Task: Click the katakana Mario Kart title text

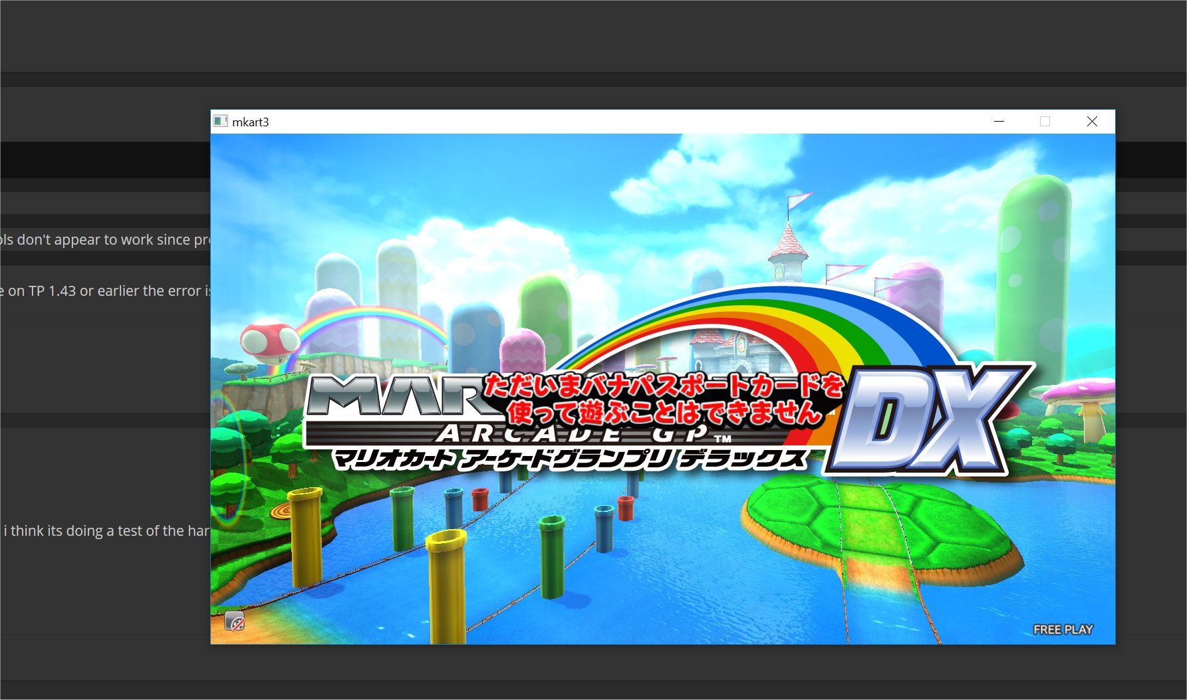Action: (x=571, y=459)
